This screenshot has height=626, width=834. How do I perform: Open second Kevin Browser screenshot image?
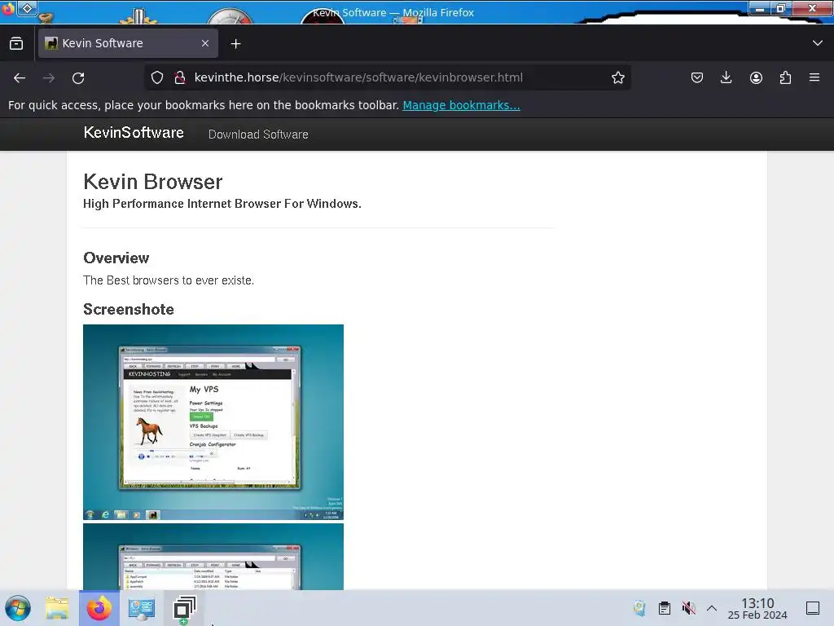(x=213, y=556)
